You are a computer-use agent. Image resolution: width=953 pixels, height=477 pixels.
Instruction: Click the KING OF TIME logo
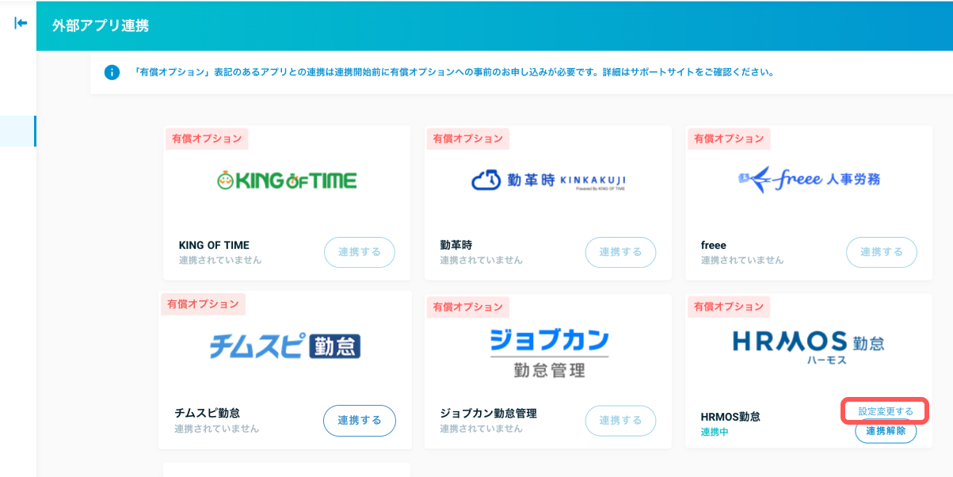point(287,181)
